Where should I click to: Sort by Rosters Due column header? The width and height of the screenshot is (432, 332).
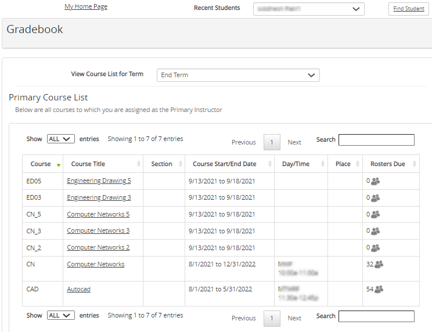[x=387, y=164]
